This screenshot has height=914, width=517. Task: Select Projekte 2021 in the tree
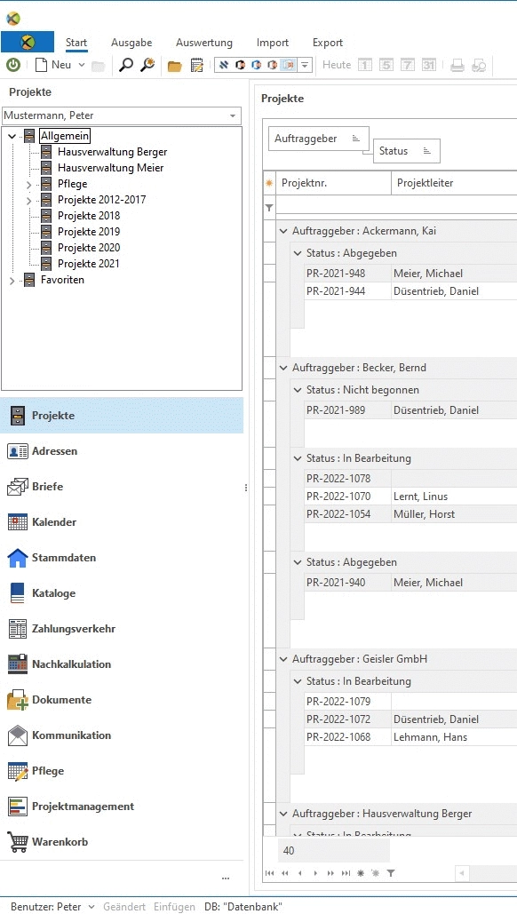click(89, 264)
